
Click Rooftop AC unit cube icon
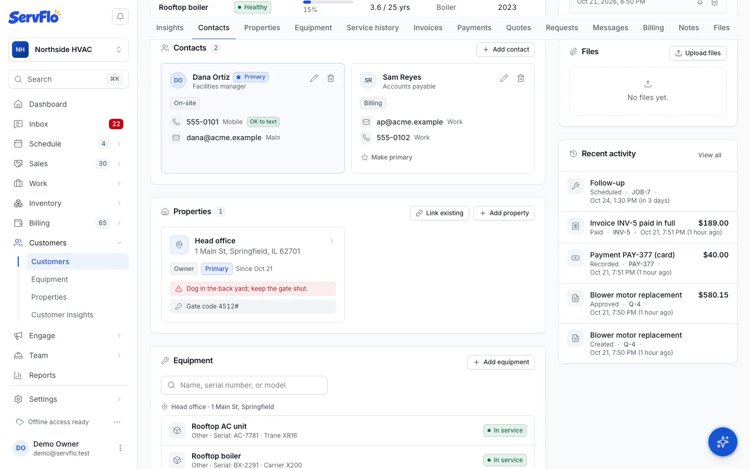click(177, 430)
